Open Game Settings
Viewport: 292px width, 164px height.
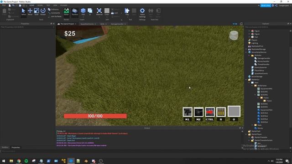pos(142,12)
